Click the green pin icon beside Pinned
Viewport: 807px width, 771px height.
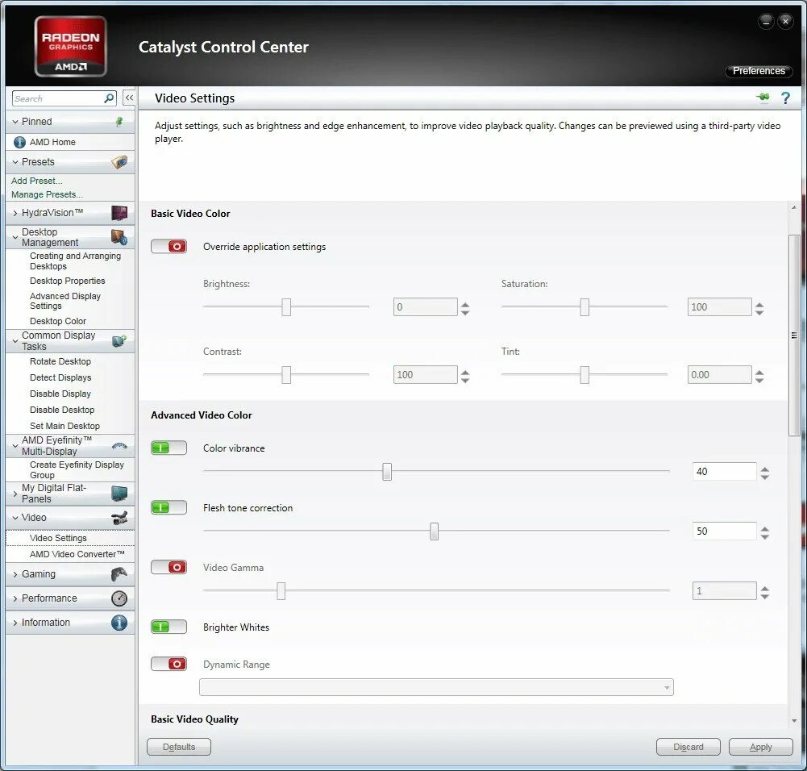(x=119, y=122)
